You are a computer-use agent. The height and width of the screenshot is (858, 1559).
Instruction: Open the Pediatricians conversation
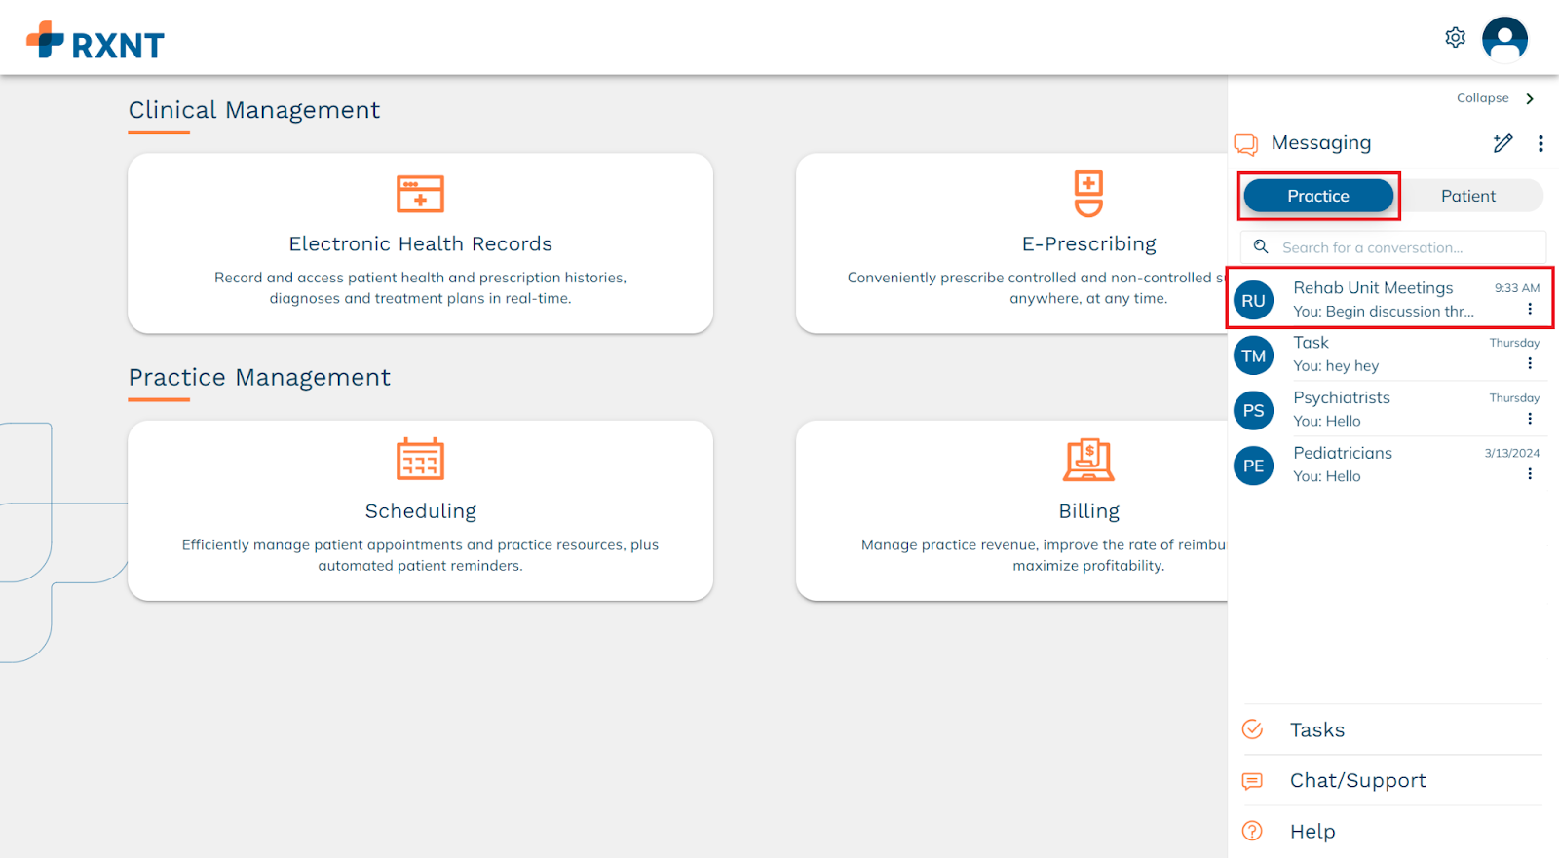(1389, 465)
